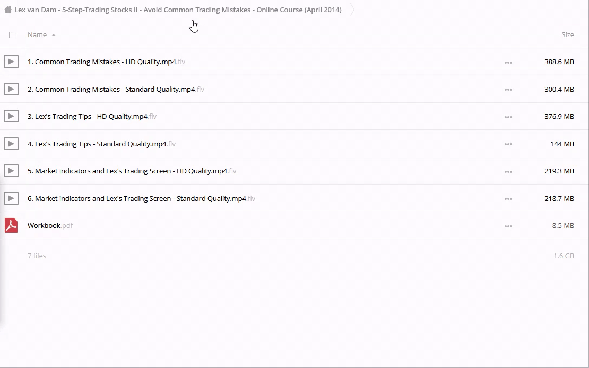This screenshot has height=368, width=589.
Task: Sort files by Size column header
Action: point(567,35)
